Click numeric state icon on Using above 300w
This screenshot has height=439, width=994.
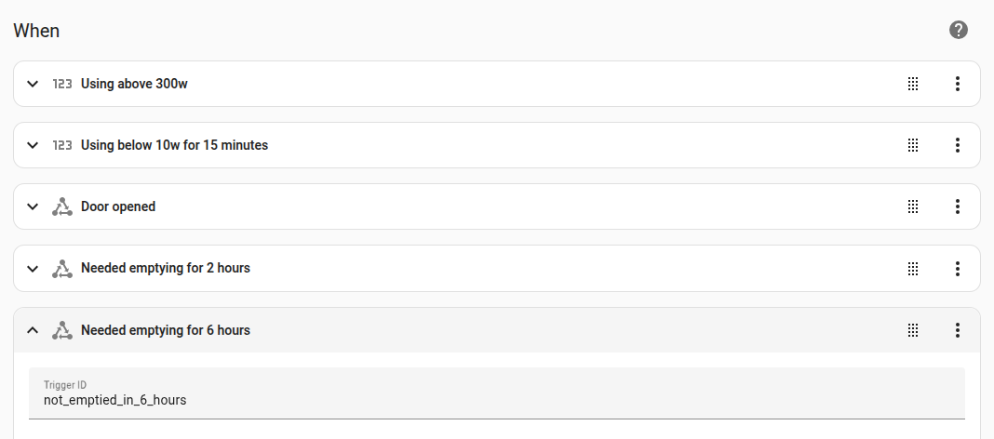(62, 84)
